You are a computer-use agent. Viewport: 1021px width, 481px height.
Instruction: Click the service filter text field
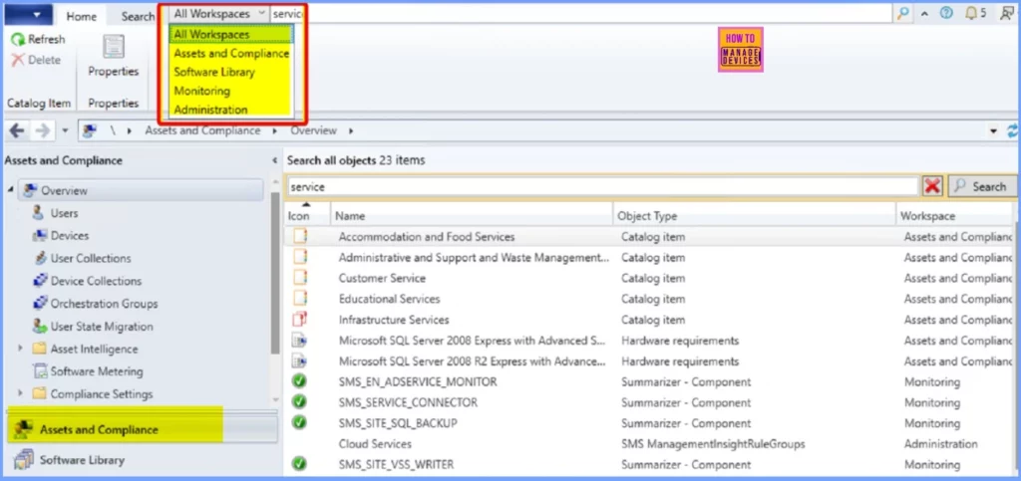pyautogui.click(x=603, y=186)
